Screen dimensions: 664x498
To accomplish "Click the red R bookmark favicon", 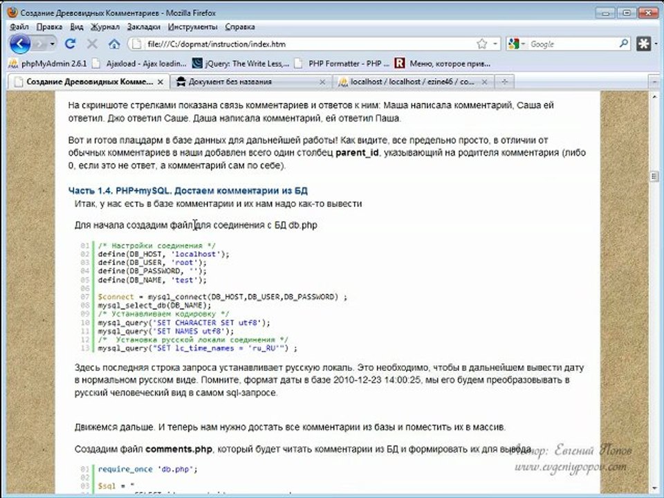I will 399,64.
